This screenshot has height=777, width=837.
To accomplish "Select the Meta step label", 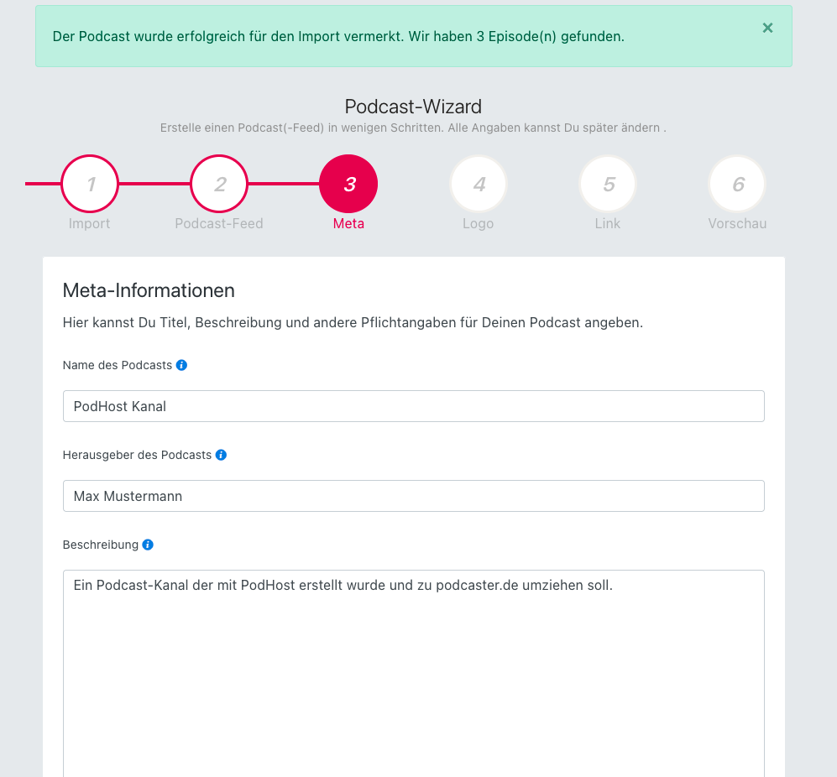I will (348, 223).
